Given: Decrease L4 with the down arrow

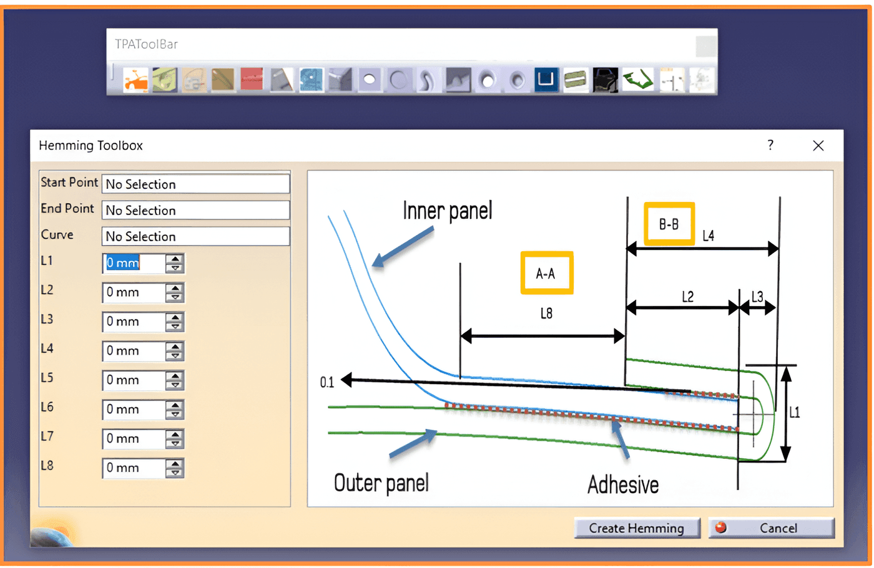Looking at the screenshot, I should 175,356.
